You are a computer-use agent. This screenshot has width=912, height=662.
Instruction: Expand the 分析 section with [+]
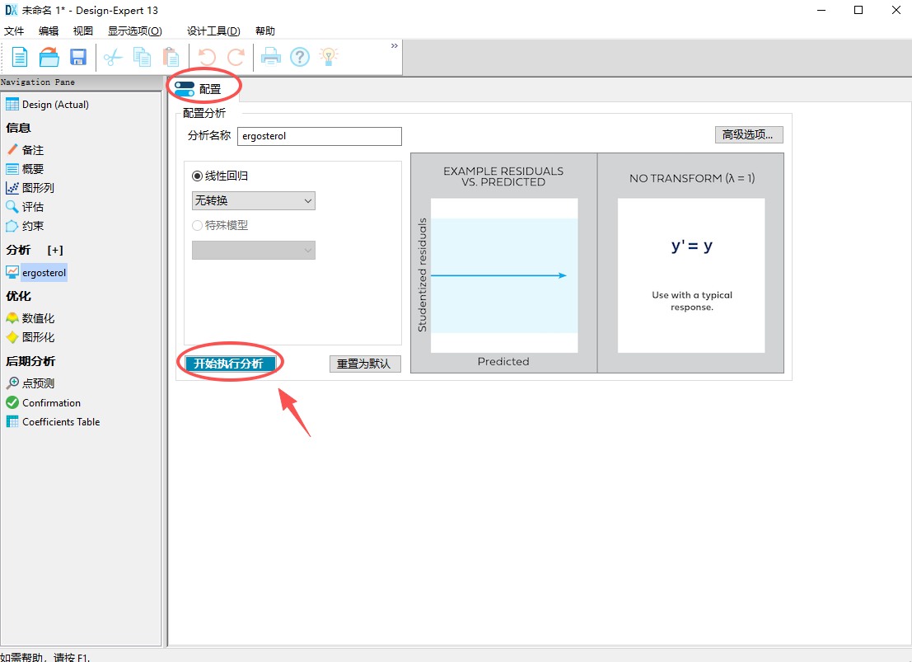[x=54, y=250]
